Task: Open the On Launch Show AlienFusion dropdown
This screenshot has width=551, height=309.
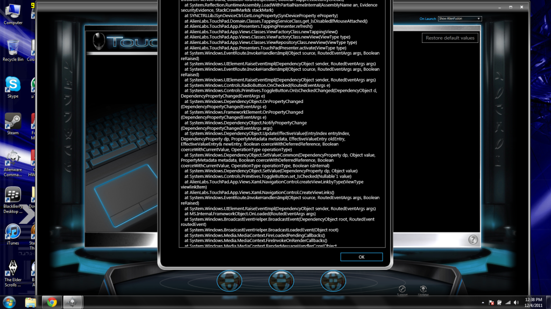Action: pos(460,19)
